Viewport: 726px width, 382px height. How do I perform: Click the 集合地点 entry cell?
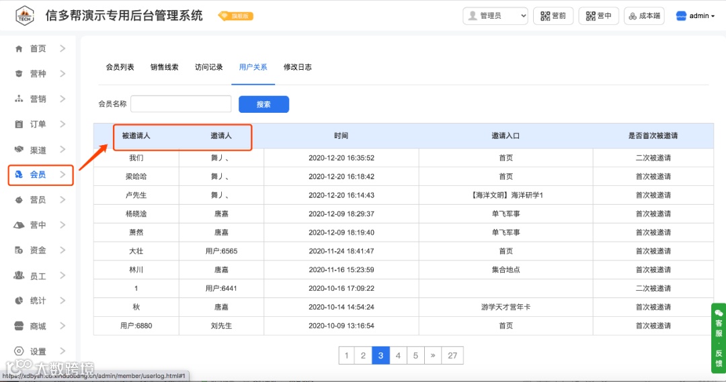click(x=506, y=270)
